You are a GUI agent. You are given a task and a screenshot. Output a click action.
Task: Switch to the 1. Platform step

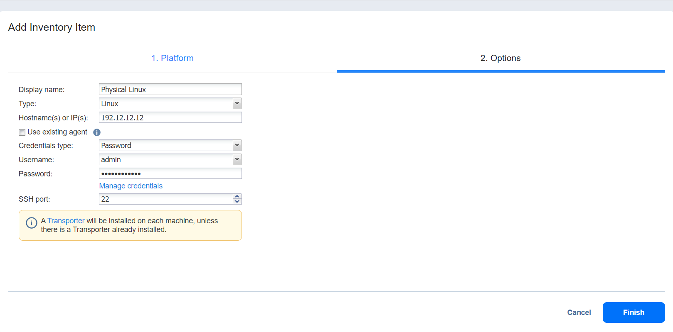[172, 58]
